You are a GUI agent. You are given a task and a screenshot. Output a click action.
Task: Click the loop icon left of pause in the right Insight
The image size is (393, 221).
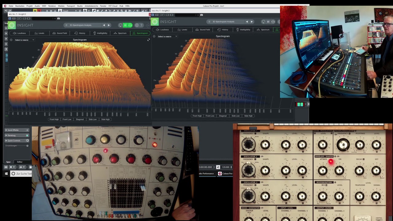tap(263, 21)
